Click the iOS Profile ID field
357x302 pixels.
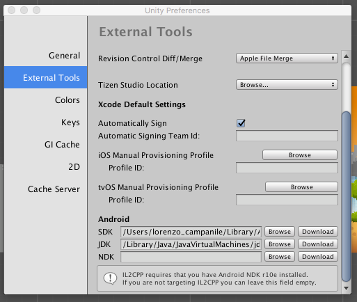click(287, 168)
